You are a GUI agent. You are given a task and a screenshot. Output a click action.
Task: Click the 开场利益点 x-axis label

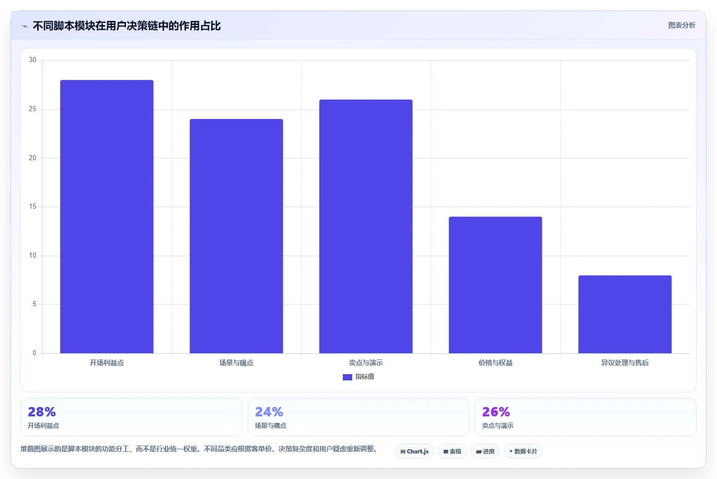[x=107, y=363]
